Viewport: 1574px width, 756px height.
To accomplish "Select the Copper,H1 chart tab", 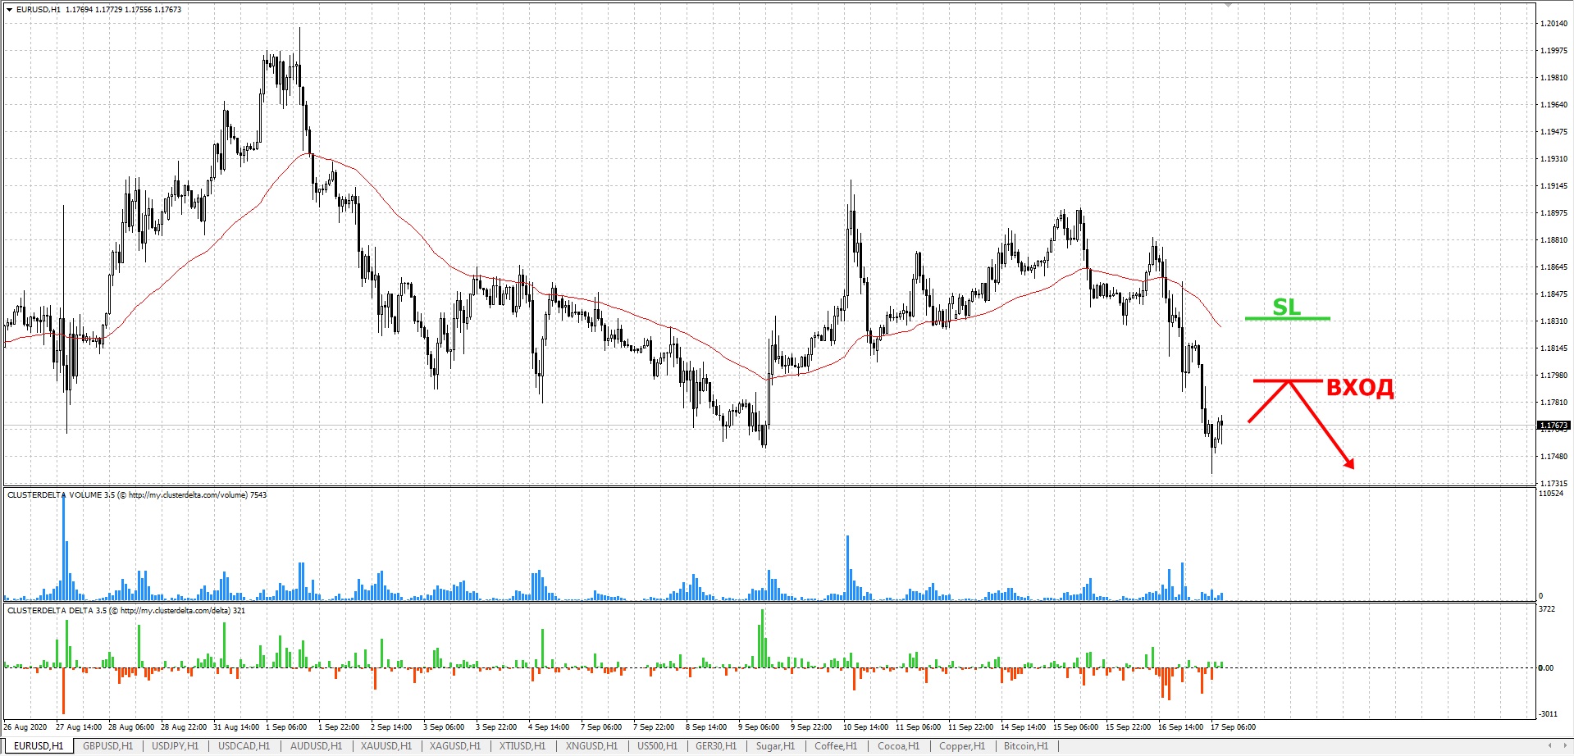I will pyautogui.click(x=961, y=746).
